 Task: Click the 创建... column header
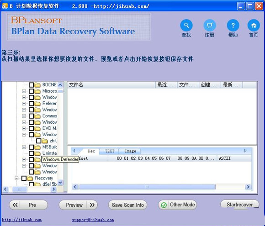(210, 85)
